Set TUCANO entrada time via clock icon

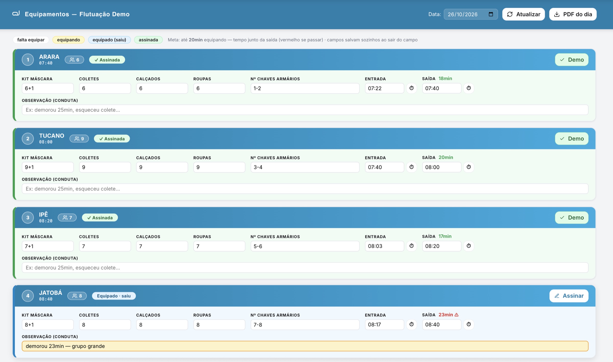(411, 167)
